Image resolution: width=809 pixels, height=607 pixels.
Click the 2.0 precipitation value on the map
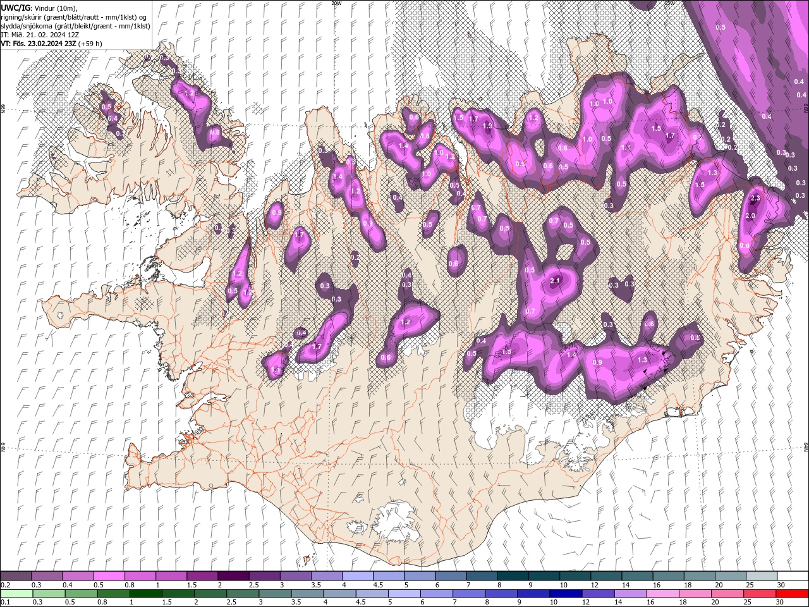point(750,216)
